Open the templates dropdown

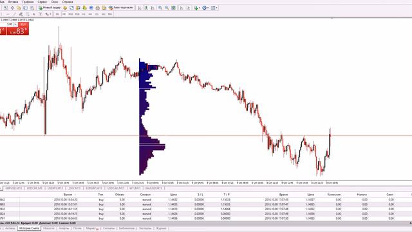point(214,8)
